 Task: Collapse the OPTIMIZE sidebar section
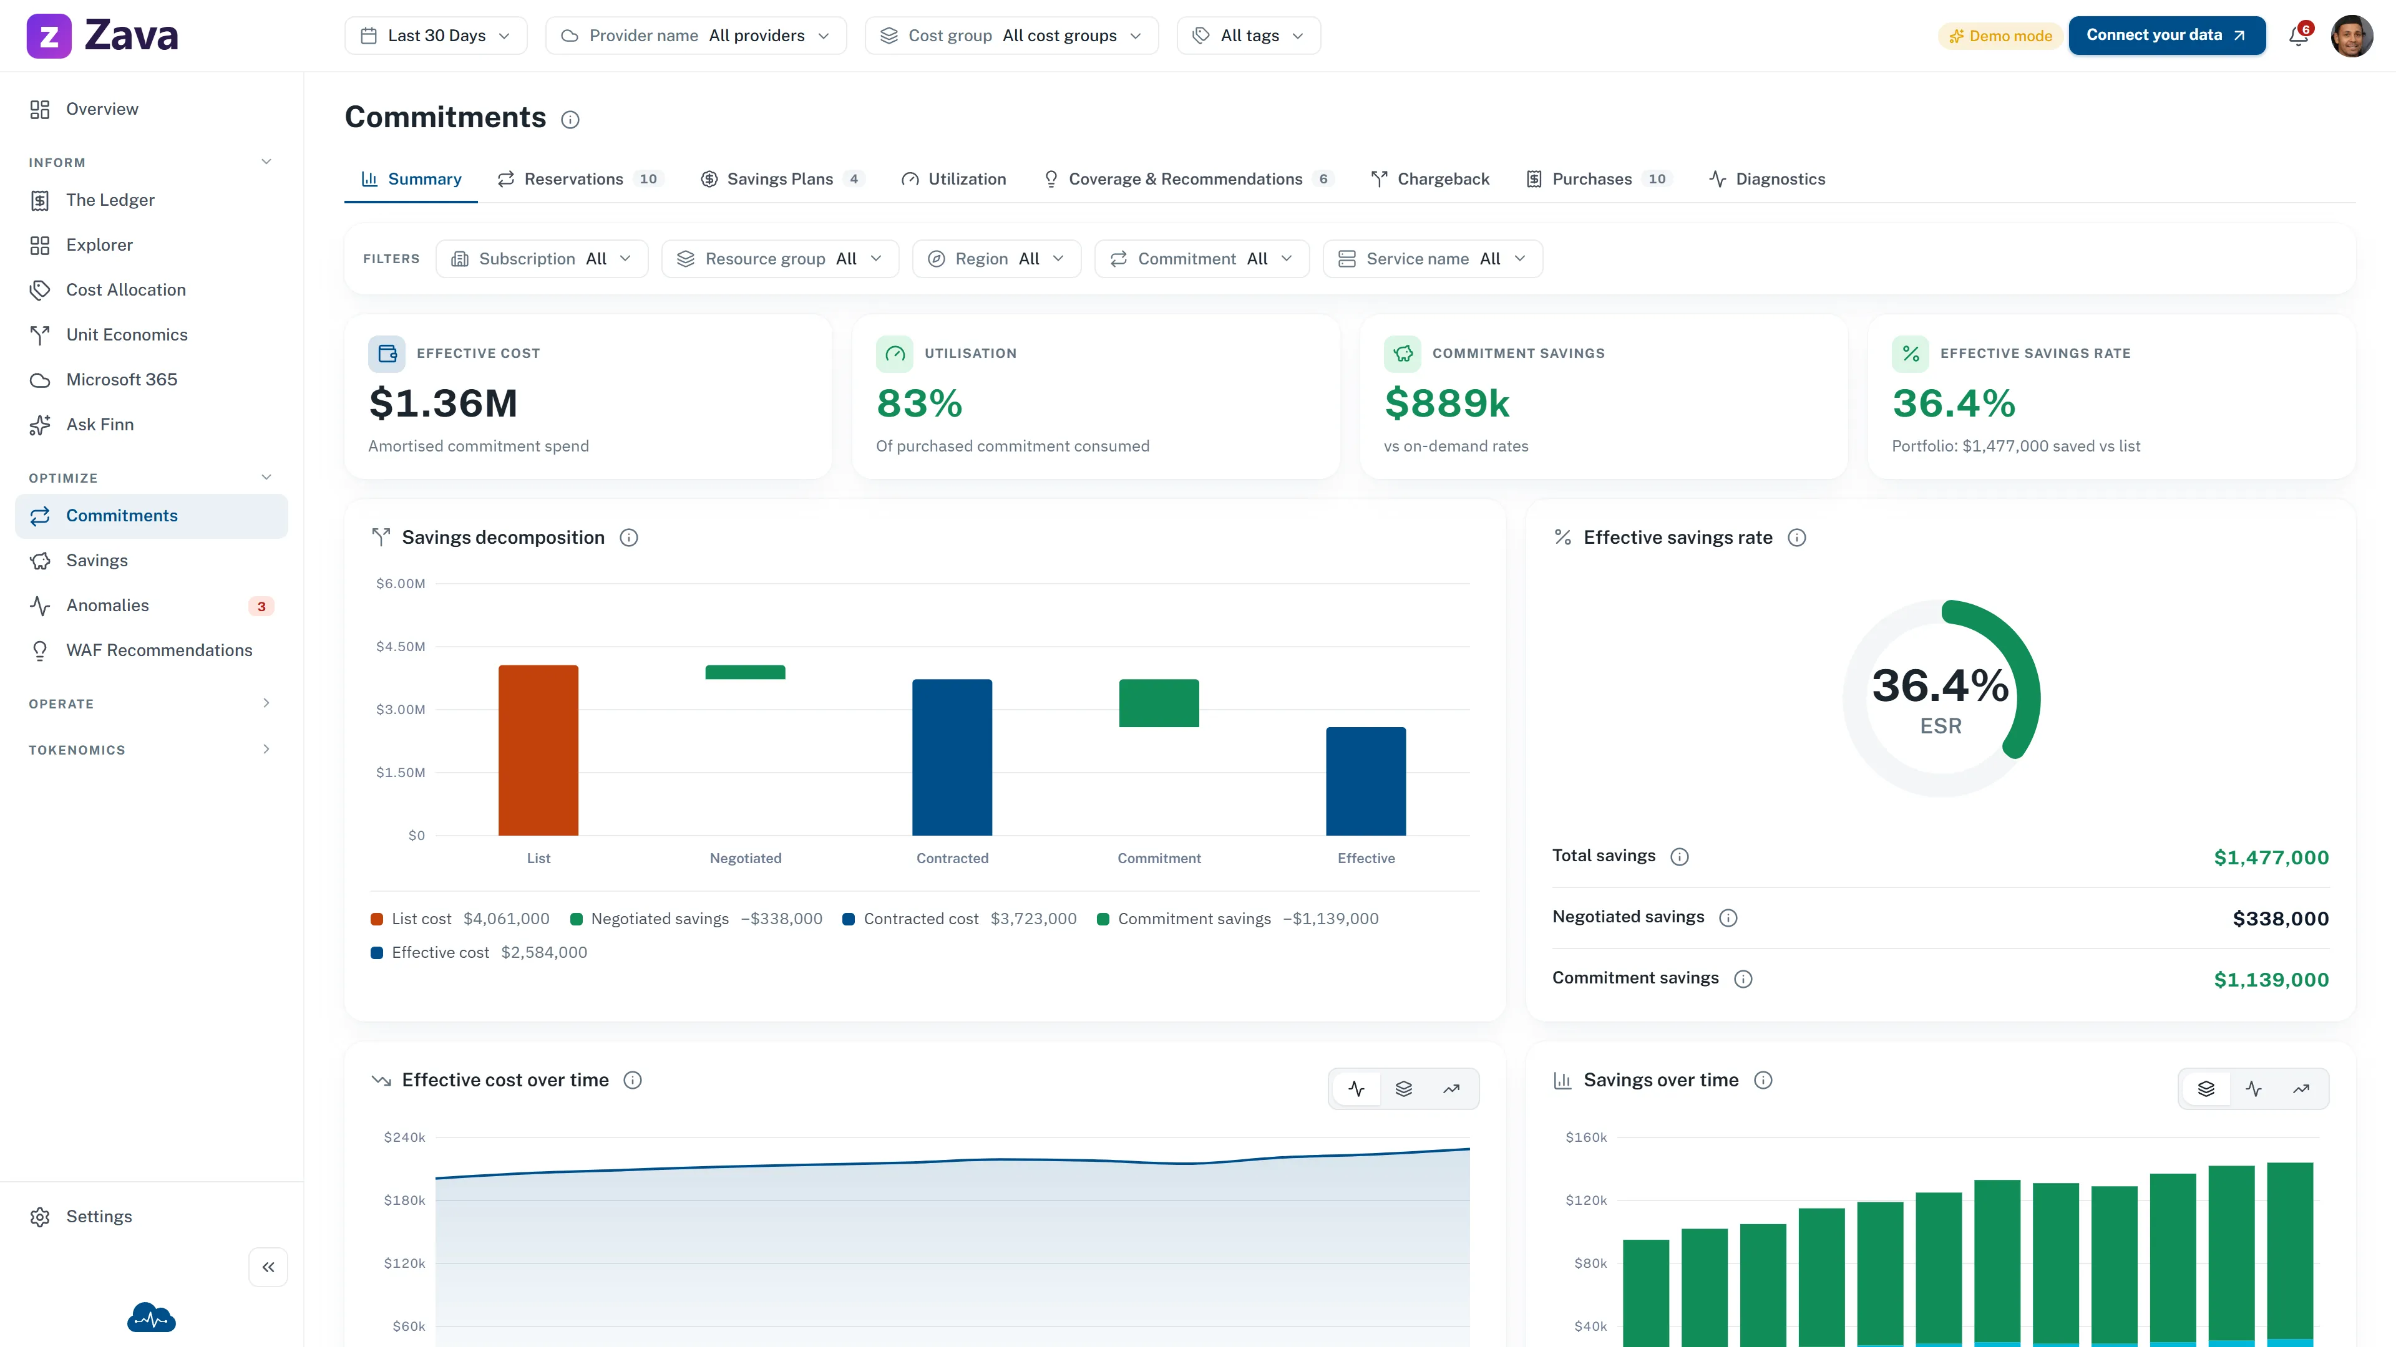266,478
